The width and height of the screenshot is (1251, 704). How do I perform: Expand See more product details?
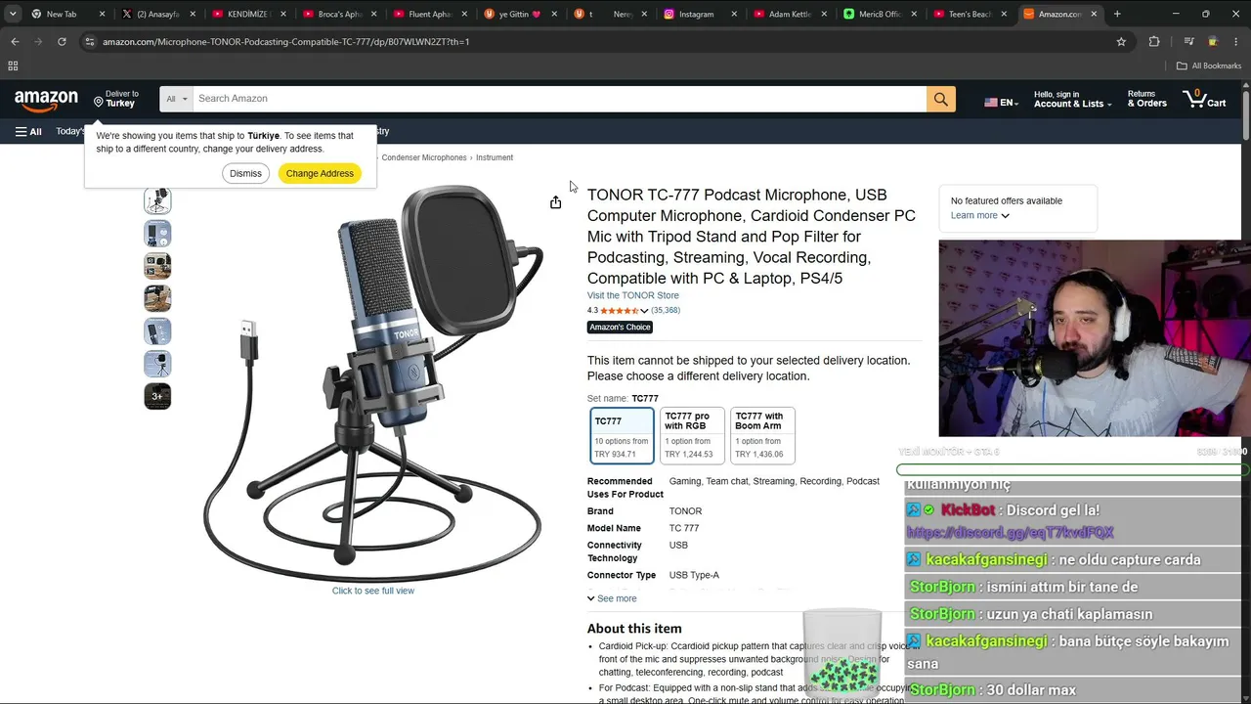(x=612, y=598)
